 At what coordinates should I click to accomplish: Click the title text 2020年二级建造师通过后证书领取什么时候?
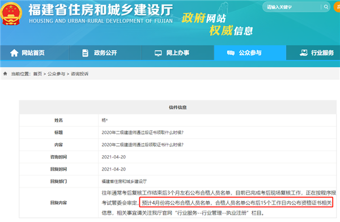coord(142,133)
